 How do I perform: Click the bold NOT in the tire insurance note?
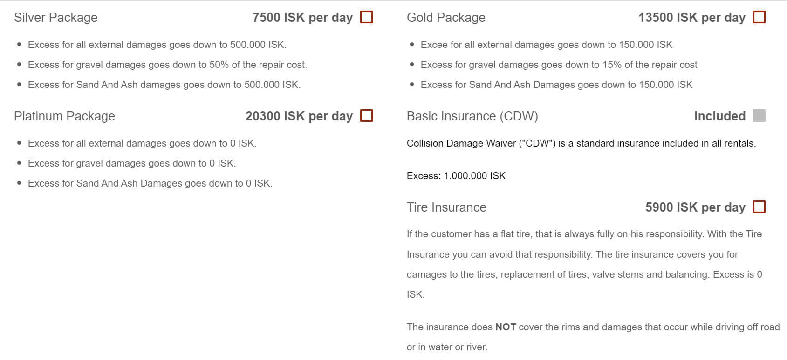pos(505,327)
